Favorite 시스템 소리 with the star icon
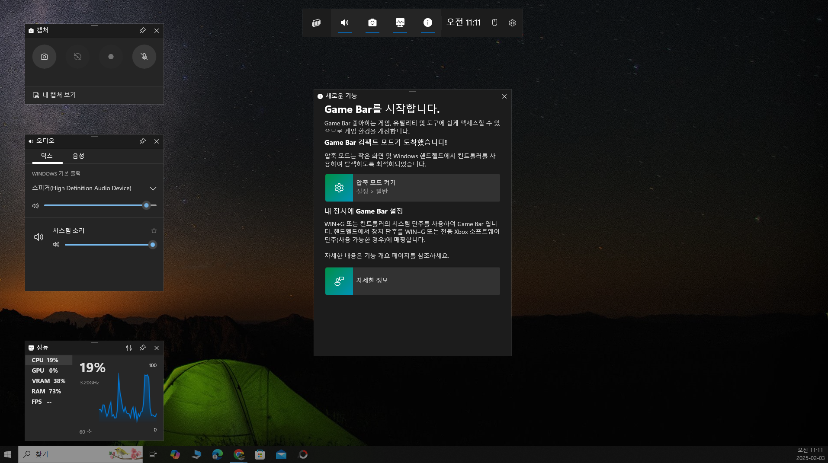The width and height of the screenshot is (828, 463). [x=154, y=231]
